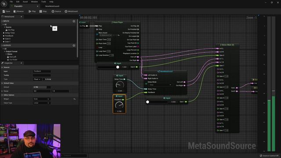The image size is (281, 158).
Task: Click the Gain 1 slider handle
Action: (148, 102)
